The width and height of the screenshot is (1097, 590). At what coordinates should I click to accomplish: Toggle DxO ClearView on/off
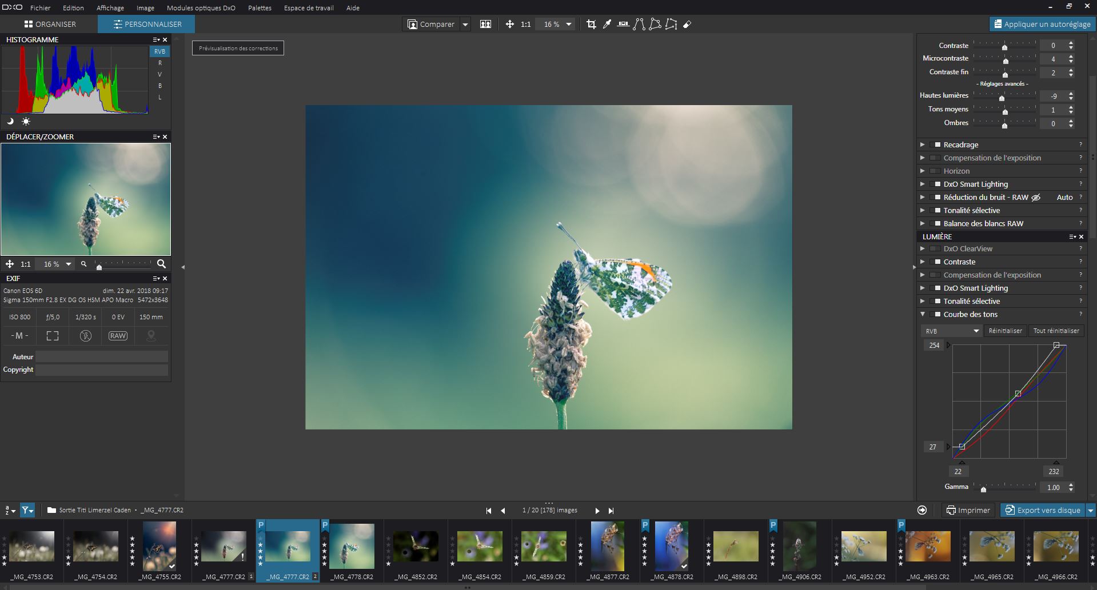pyautogui.click(x=935, y=248)
